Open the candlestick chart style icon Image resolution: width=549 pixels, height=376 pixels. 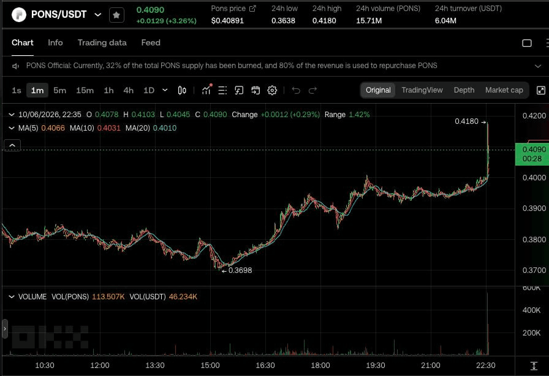coord(182,90)
